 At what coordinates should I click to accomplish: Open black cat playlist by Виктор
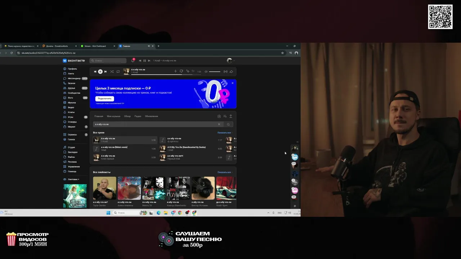[203, 188]
